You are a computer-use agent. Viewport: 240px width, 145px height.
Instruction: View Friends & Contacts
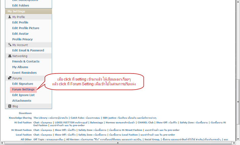point(26,61)
